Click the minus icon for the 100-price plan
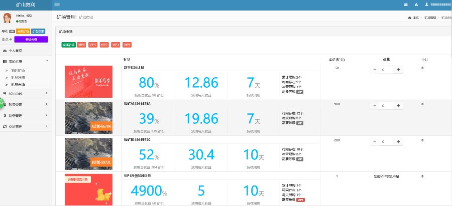Image resolution: width=452 pixels, height=206 pixels. (x=375, y=106)
